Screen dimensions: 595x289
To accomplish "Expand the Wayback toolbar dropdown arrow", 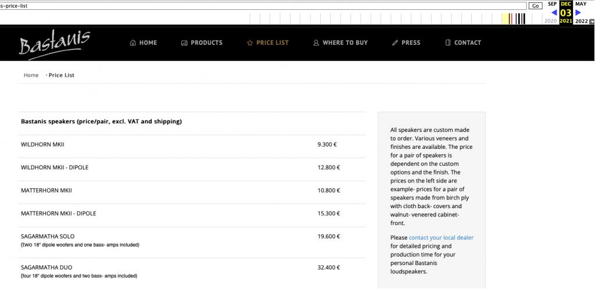I will 592,22.
